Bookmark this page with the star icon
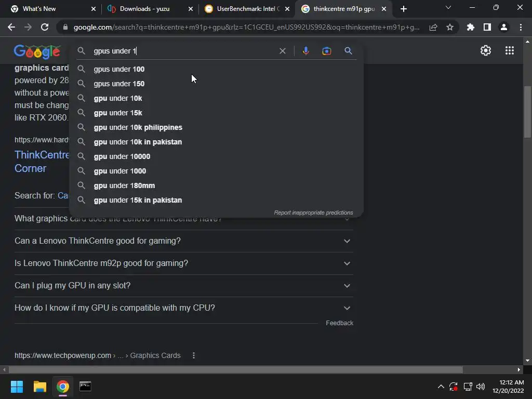The image size is (532, 399). [x=450, y=27]
